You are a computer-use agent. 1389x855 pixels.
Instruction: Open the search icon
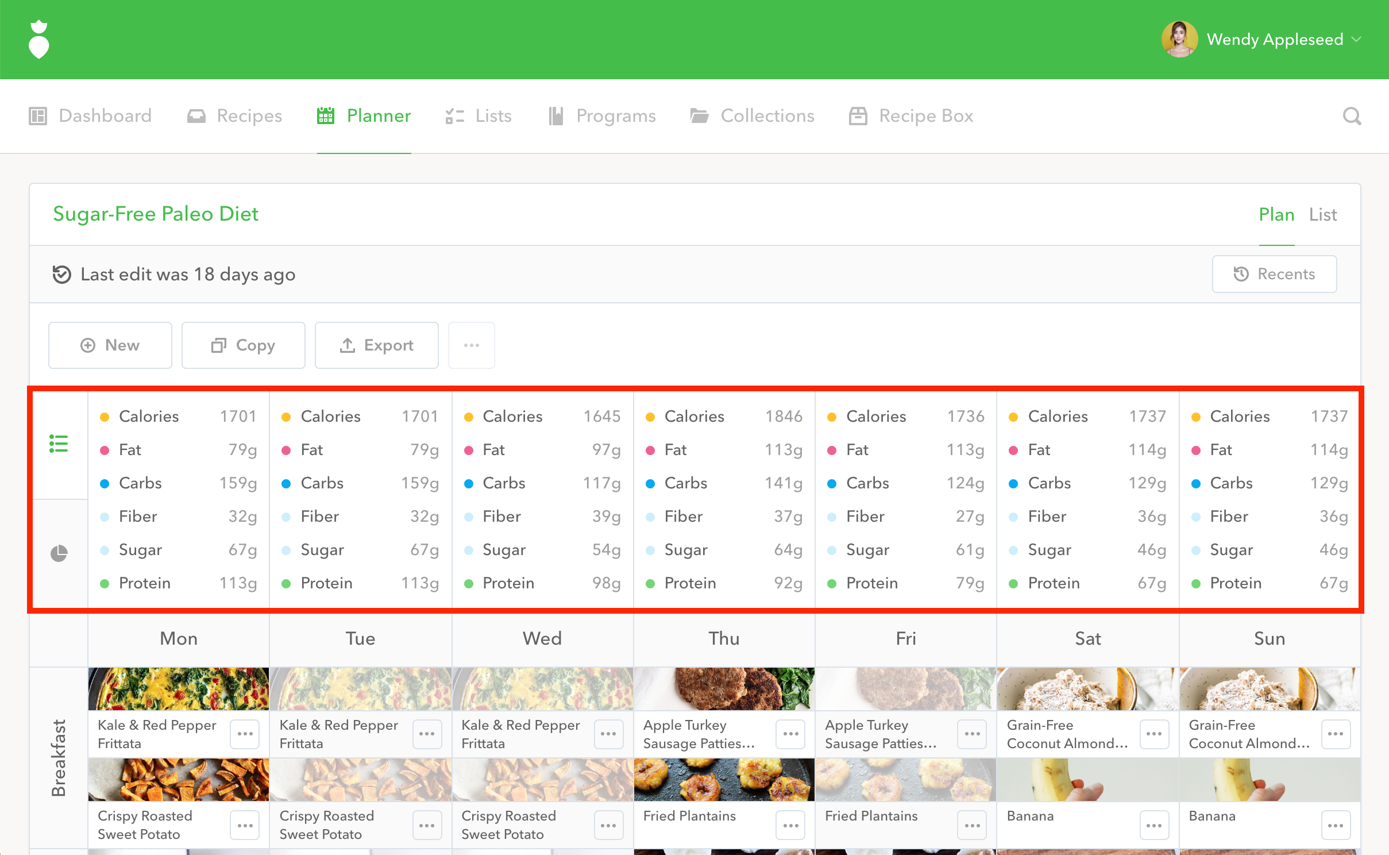click(x=1352, y=116)
